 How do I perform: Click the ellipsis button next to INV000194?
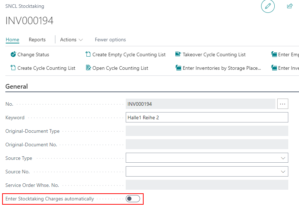click(283, 104)
